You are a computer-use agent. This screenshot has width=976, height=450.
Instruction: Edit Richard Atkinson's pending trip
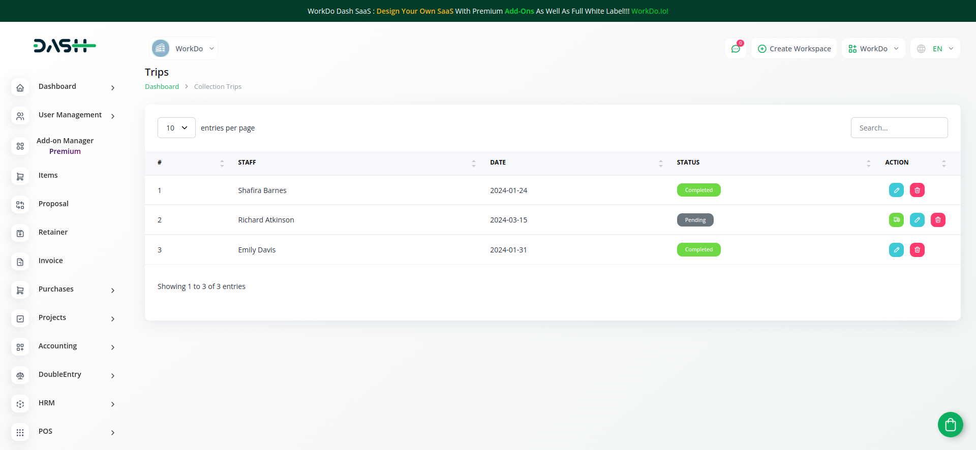point(917,220)
